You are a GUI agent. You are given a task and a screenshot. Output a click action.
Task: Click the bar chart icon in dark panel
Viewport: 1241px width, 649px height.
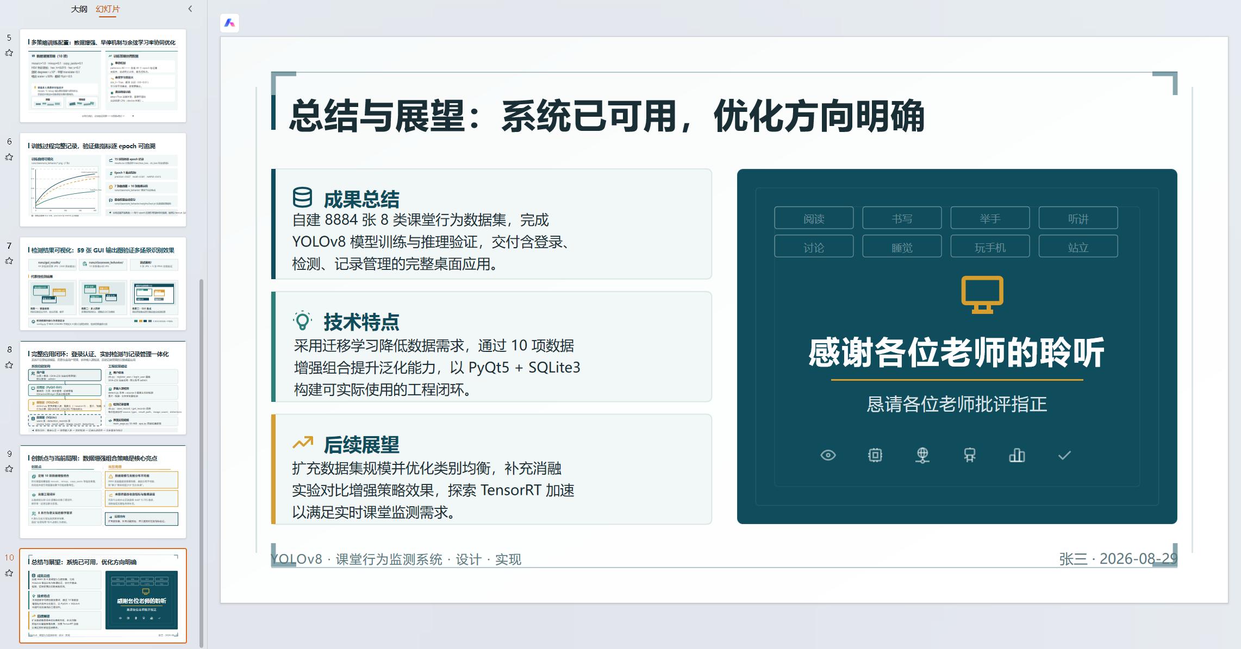coord(1017,455)
